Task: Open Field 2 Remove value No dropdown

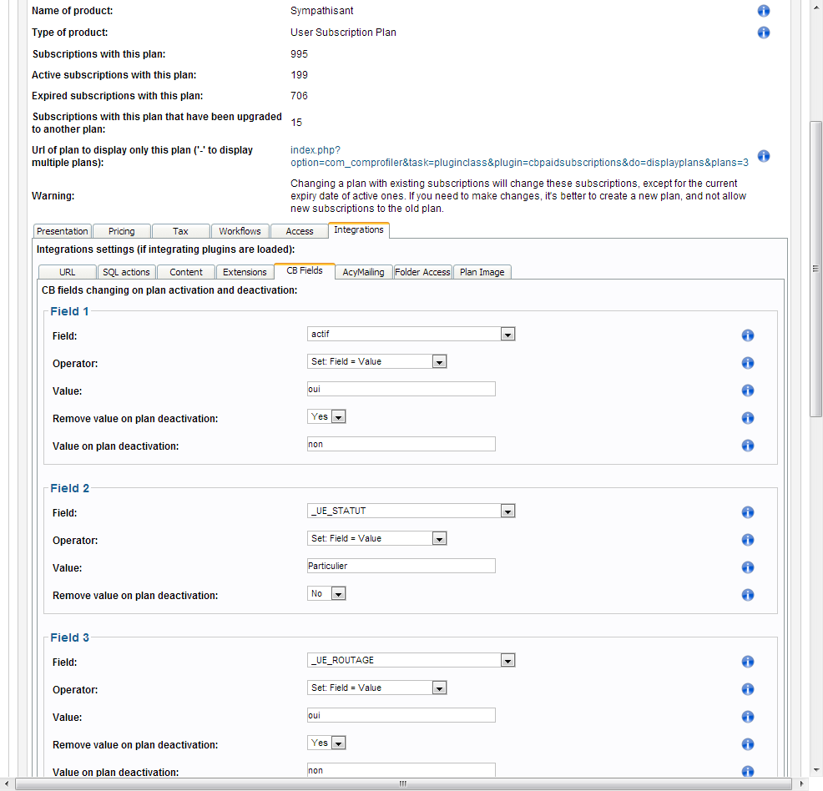Action: (326, 593)
